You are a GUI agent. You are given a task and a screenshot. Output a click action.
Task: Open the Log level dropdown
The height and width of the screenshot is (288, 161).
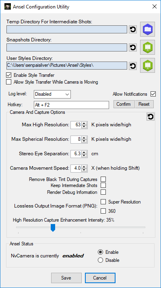tap(52, 94)
